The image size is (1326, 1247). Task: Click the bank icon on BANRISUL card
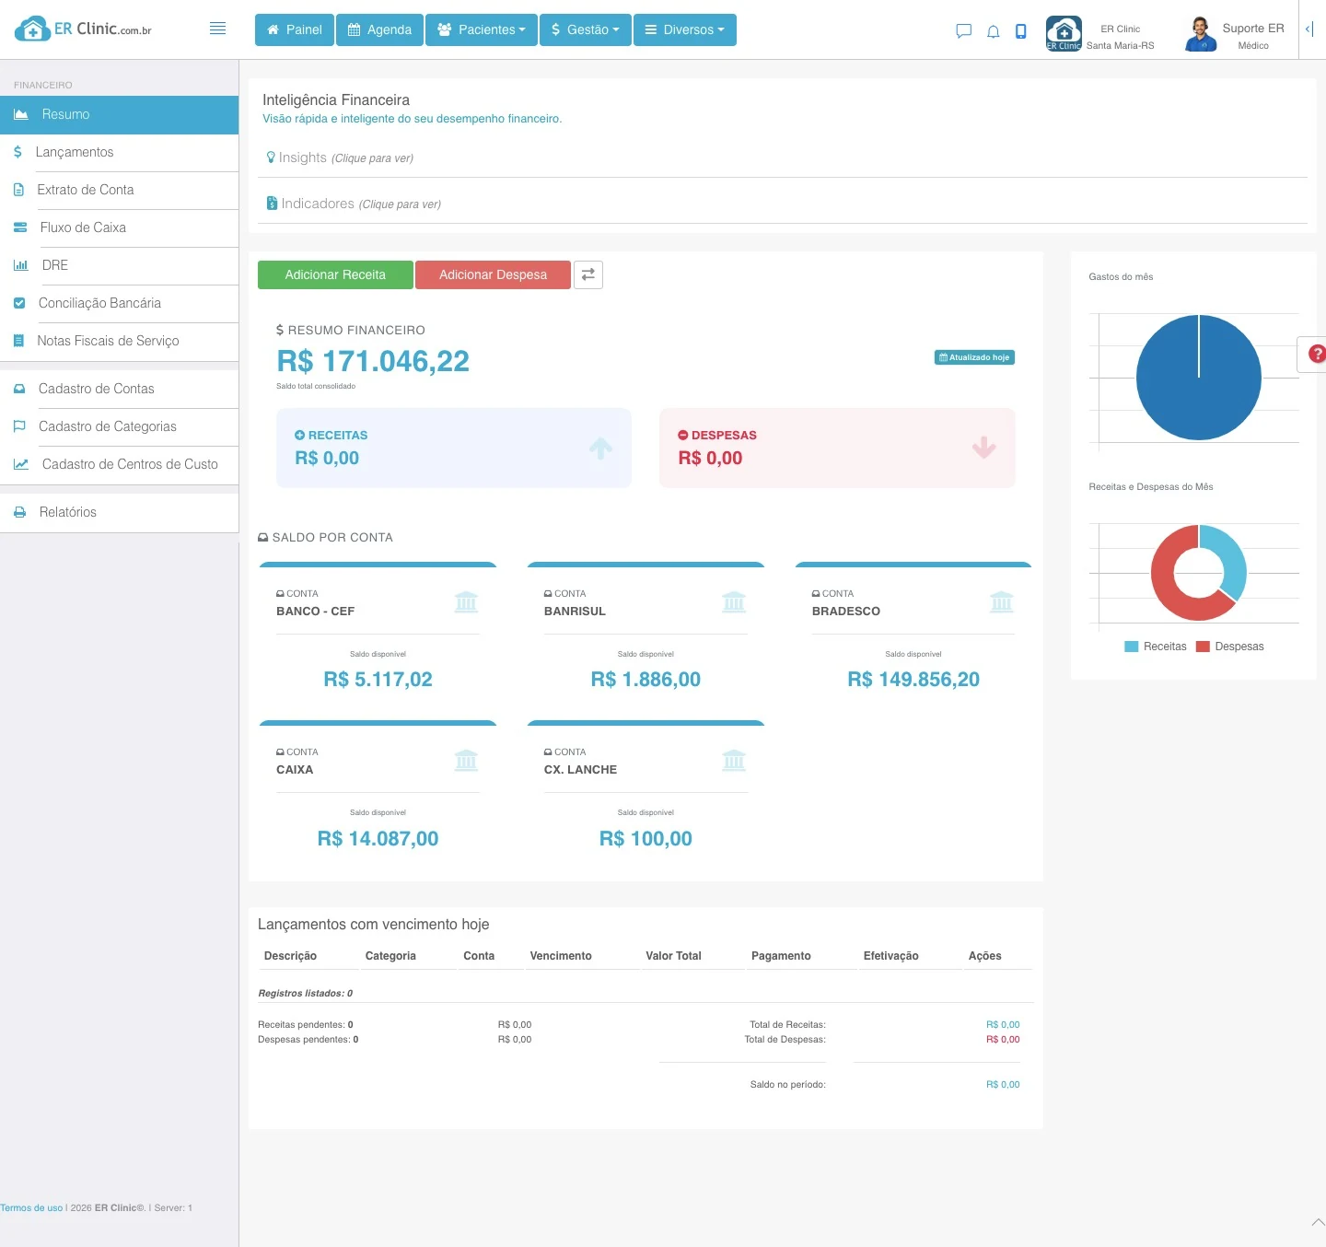pyautogui.click(x=734, y=602)
